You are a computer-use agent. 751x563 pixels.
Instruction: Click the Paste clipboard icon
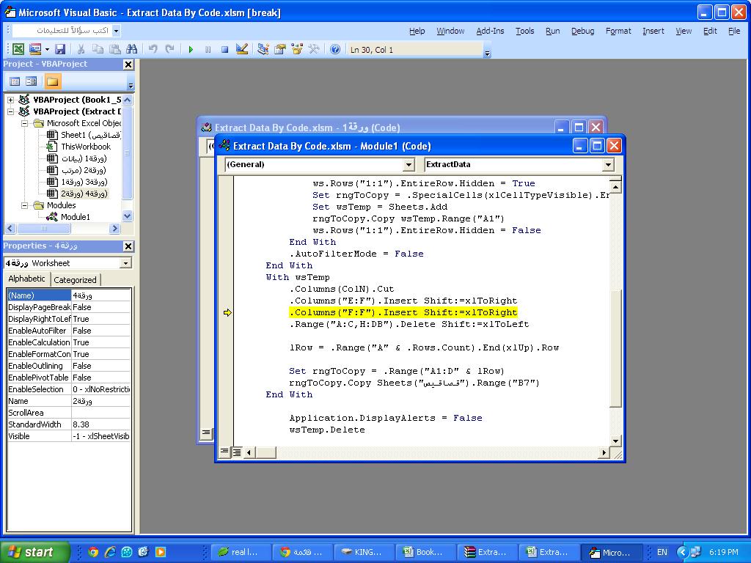(114, 49)
